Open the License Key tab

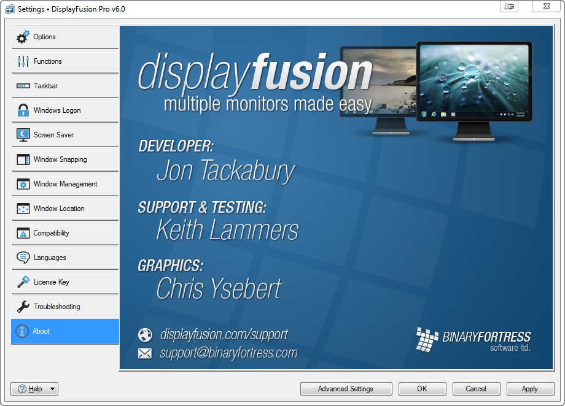(x=65, y=282)
